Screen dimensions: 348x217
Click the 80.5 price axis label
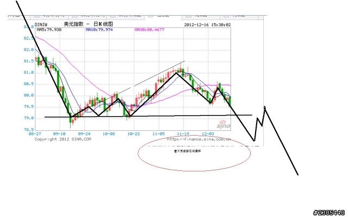[x=29, y=84]
